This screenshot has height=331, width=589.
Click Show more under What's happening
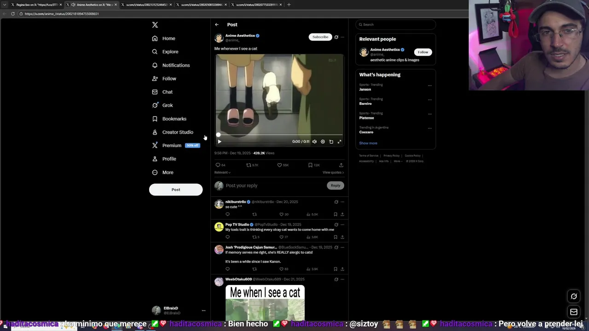pyautogui.click(x=368, y=143)
